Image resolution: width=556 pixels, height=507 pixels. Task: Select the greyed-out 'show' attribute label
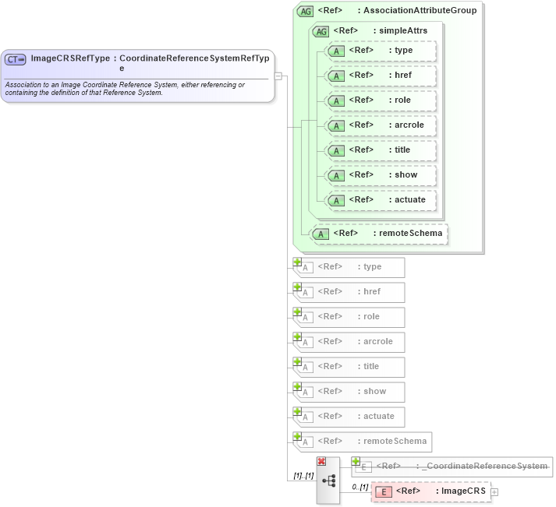coord(375,391)
